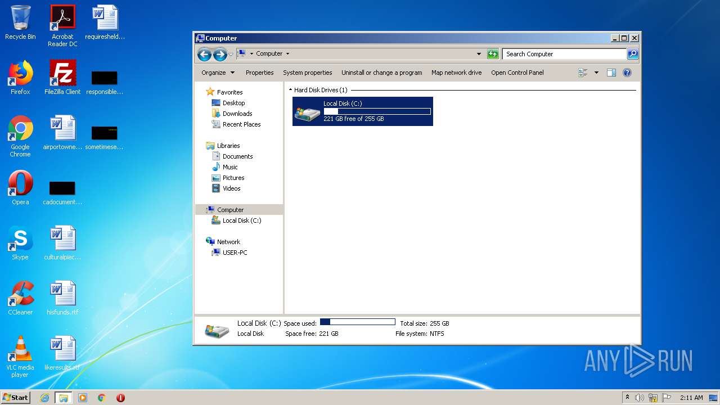The height and width of the screenshot is (405, 720).
Task: Select the culturalpiec desktop document
Action: pyautogui.click(x=62, y=243)
